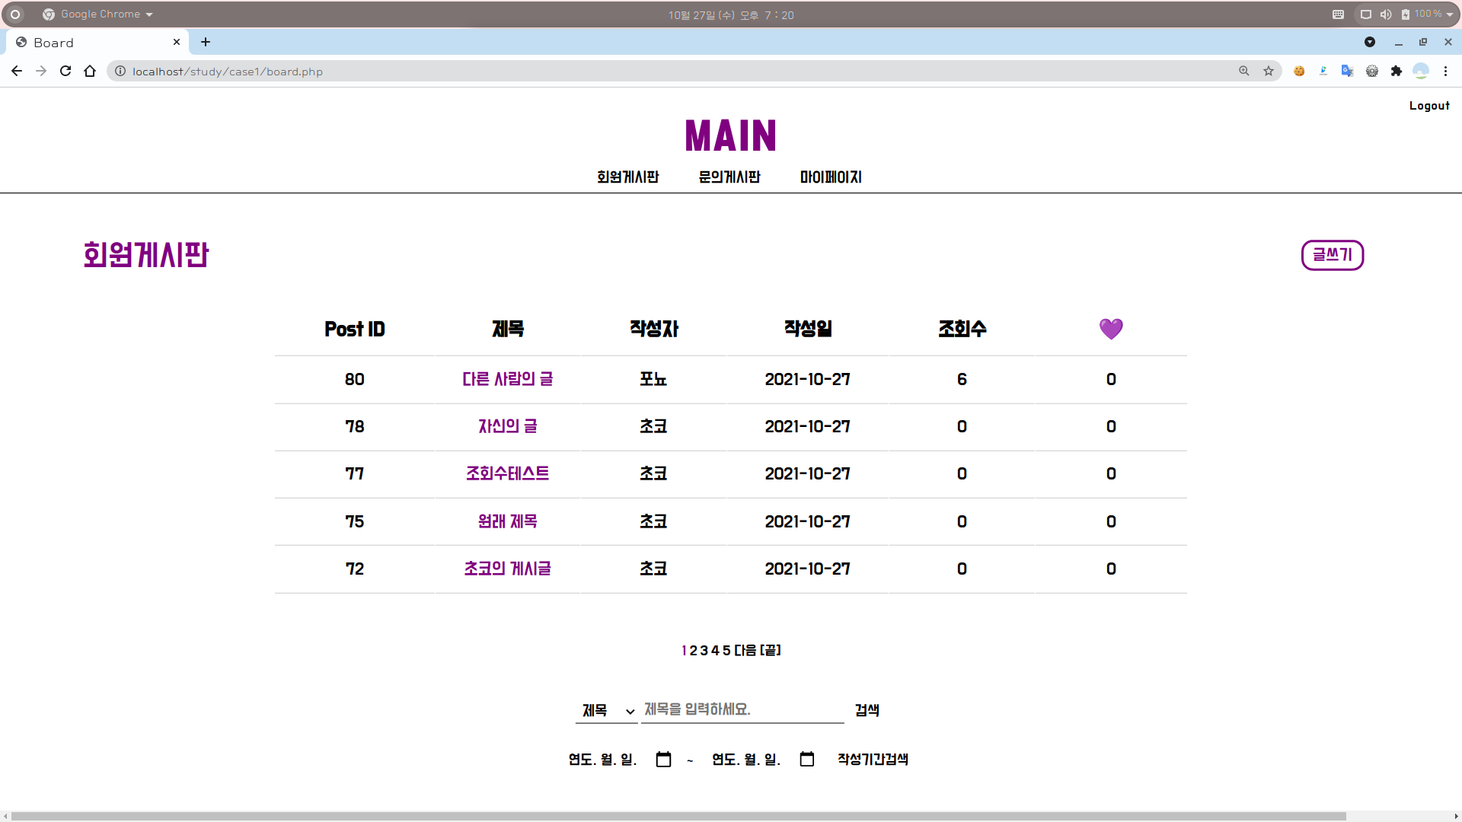Open Chrome three-dot menu
This screenshot has width=1462, height=822.
(x=1445, y=71)
